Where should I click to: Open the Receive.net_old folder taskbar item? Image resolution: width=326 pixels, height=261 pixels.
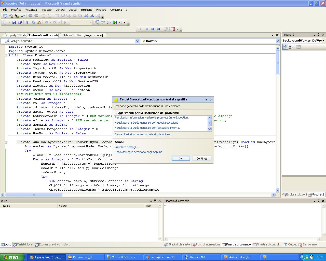pos(85,257)
